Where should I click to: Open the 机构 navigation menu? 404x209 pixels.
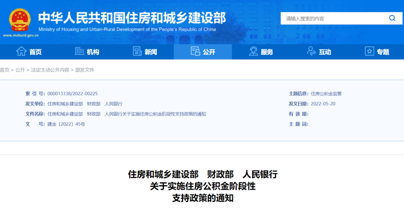(x=93, y=52)
